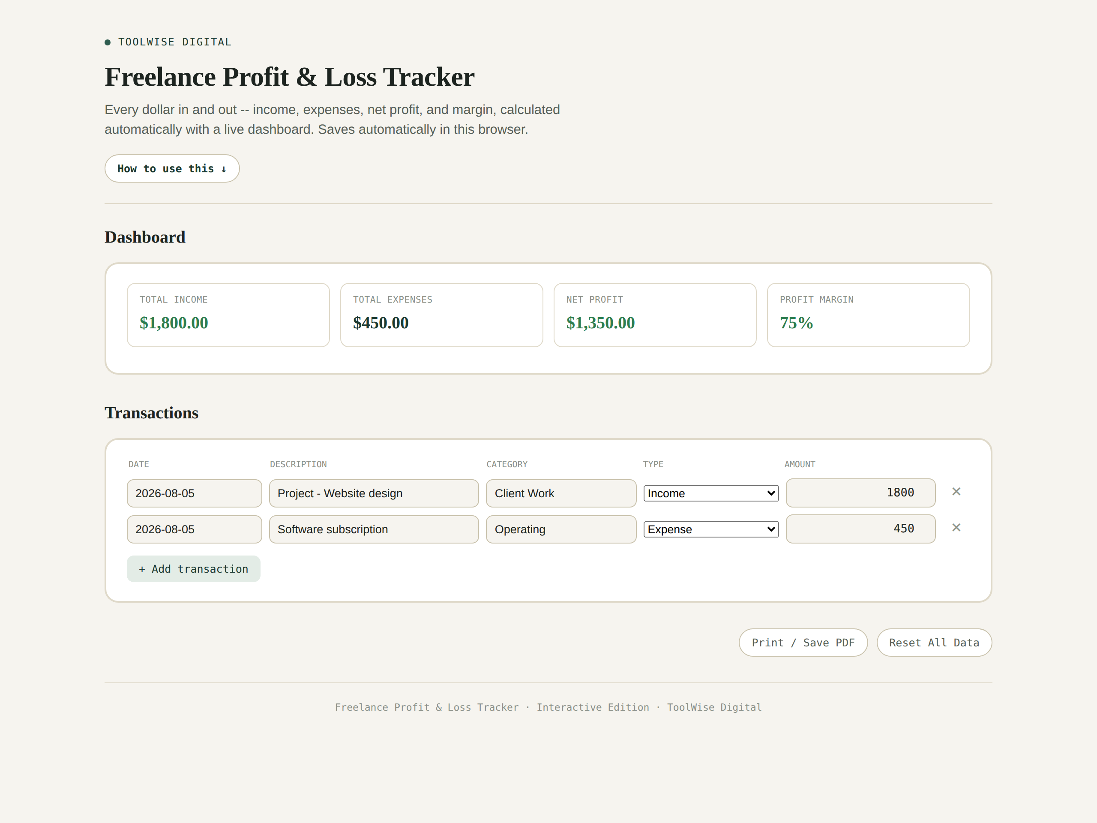
Task: Edit the Client Work category field
Action: point(561,494)
